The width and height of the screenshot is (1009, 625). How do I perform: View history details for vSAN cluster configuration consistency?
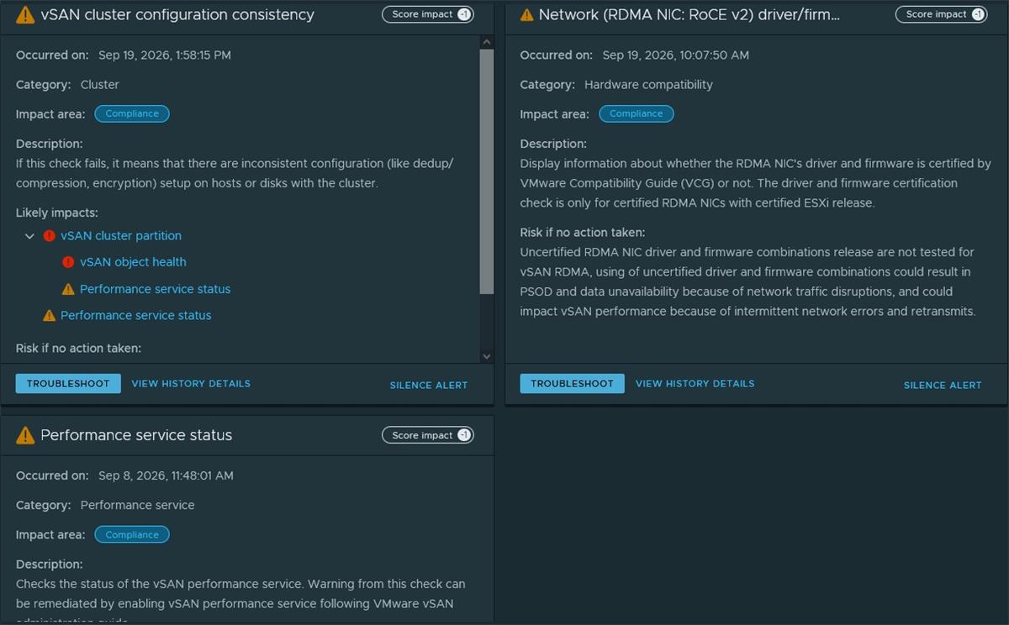click(191, 383)
